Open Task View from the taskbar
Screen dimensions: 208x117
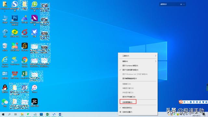16,114
